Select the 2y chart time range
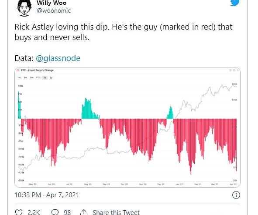This screenshot has height=215, width=258. point(51,77)
